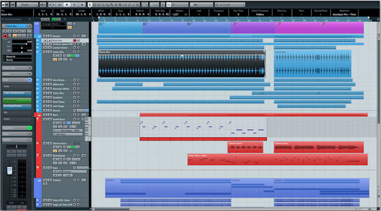Screen dimensions: 381x211
Task: Select the Nervous Hihat track name
Action: pos(61,89)
